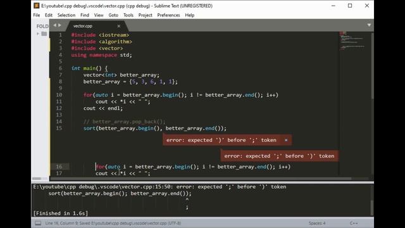
Task: Click line number 10 in gutter
Action: click(59, 95)
